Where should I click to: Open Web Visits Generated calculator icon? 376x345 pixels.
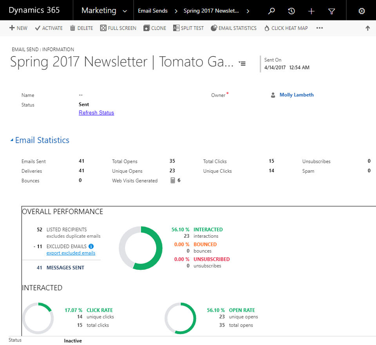(173, 180)
